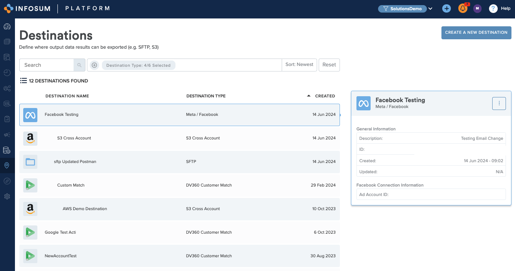Click the Help link in header
This screenshot has width=515, height=271.
[x=506, y=9]
